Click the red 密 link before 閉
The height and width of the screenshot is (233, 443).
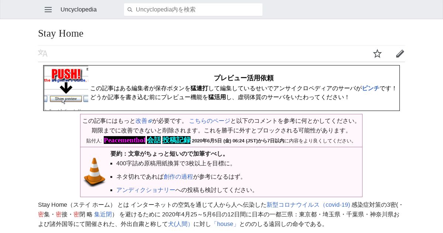pos(76,214)
